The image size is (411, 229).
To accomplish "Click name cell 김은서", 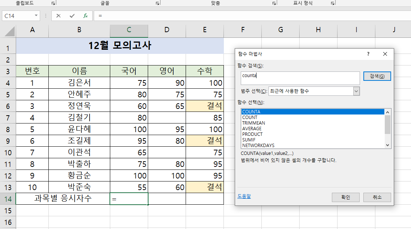I will (79, 83).
